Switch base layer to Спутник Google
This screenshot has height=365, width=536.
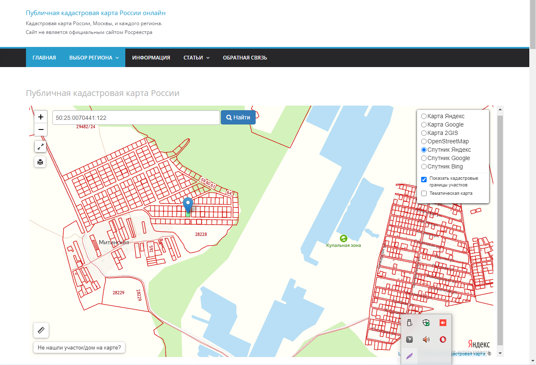[x=424, y=158]
